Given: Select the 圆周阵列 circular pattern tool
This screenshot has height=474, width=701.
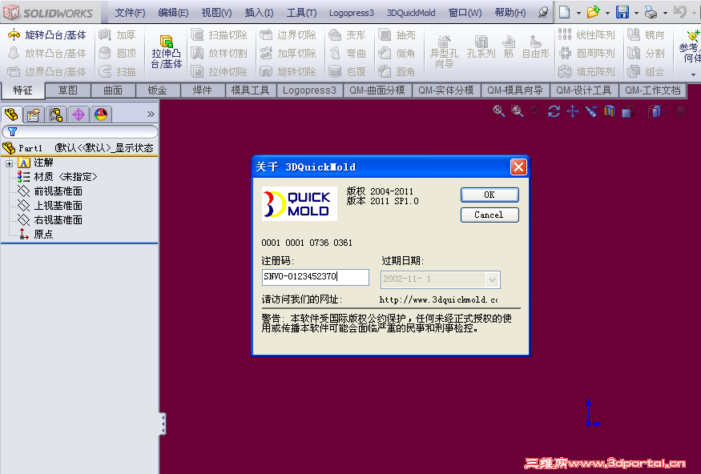Looking at the screenshot, I should point(586,53).
